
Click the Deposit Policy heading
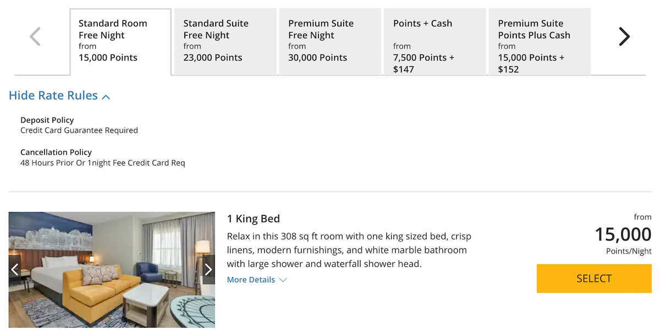tap(47, 120)
